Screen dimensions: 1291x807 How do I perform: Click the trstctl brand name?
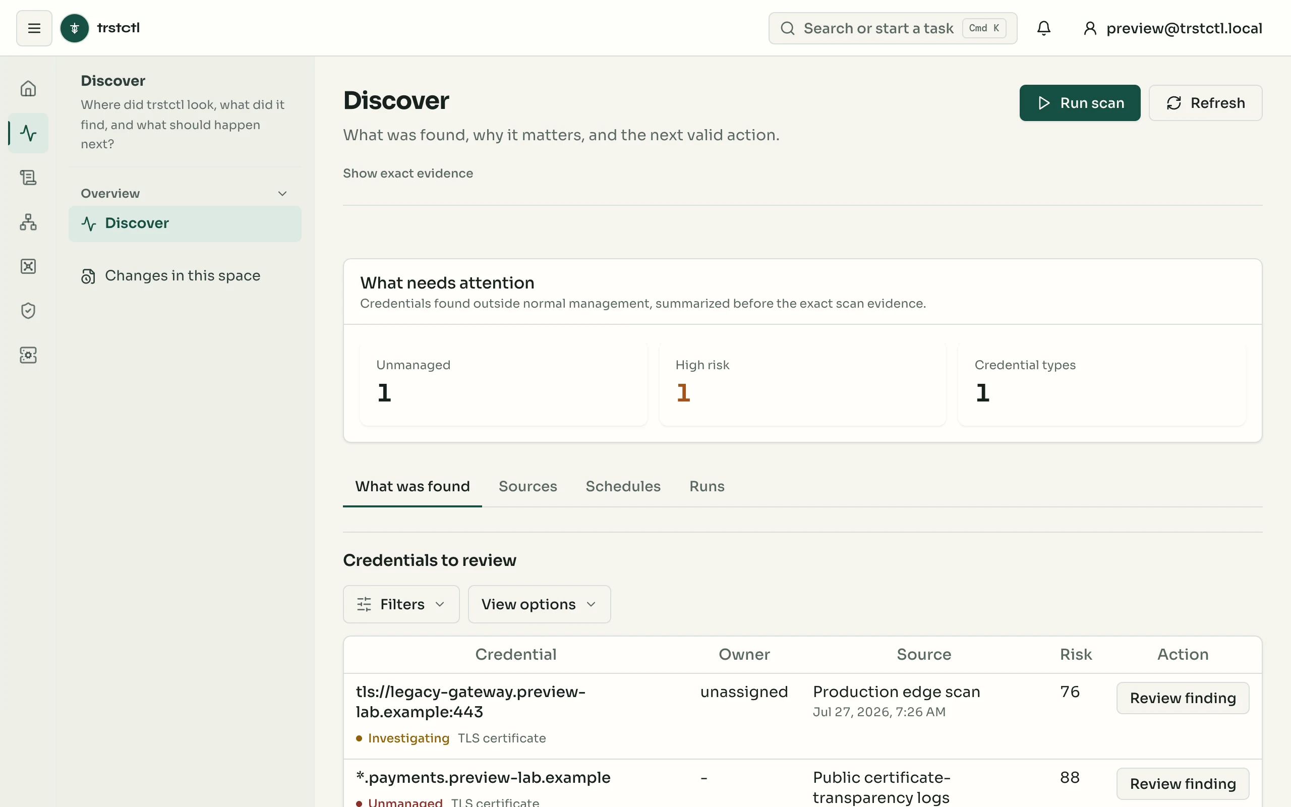coord(118,28)
